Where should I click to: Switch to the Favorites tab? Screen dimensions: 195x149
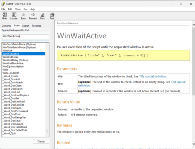pyautogui.click(x=37, y=26)
